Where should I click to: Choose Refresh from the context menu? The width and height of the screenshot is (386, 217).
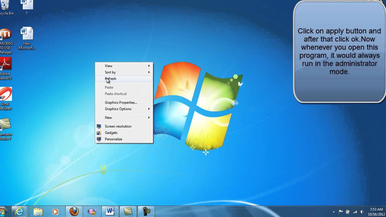(124, 79)
